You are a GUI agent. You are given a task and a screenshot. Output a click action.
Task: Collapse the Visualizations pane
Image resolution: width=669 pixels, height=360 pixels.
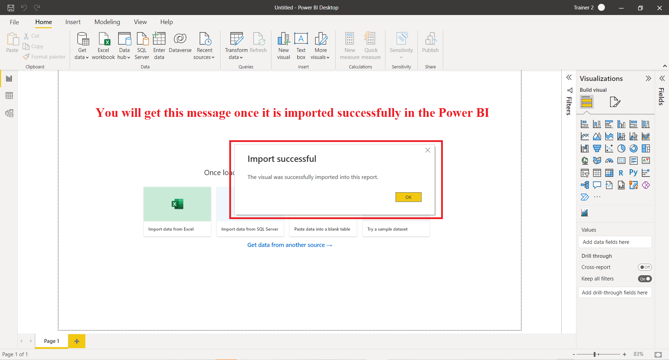(x=648, y=78)
